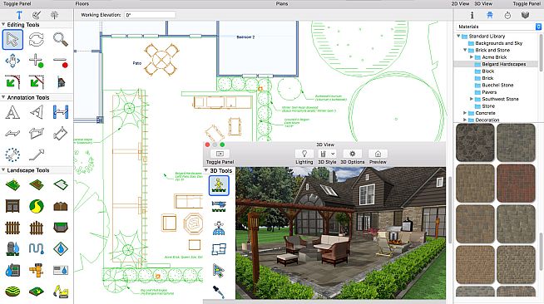Click the floor plan icon in 3D Tools
Screen dimensions: 544x304
[219, 249]
